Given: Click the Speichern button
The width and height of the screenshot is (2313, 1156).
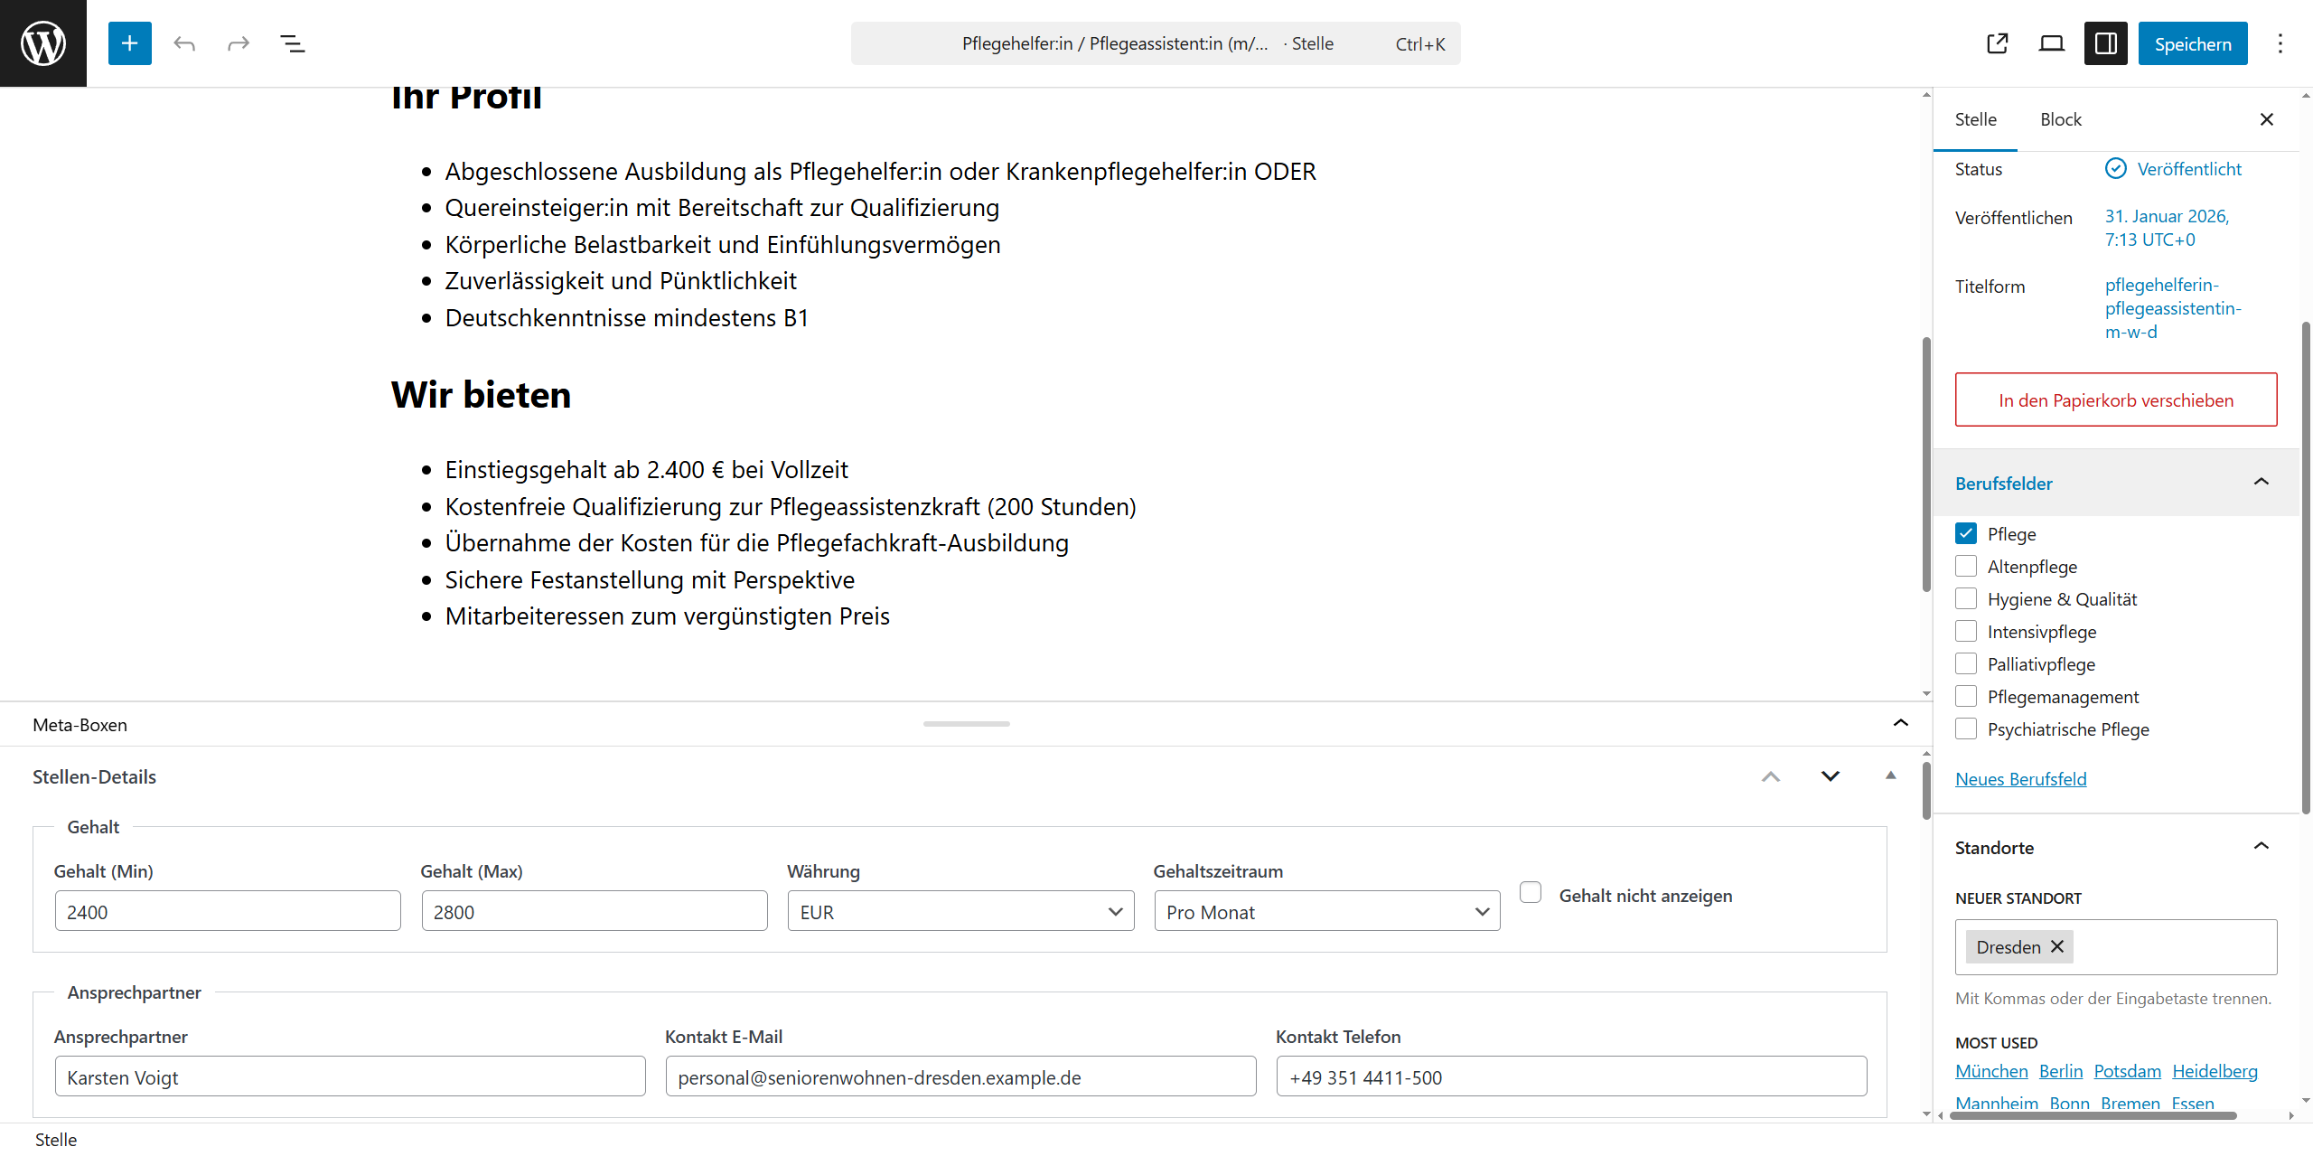Looking at the screenshot, I should point(2193,42).
